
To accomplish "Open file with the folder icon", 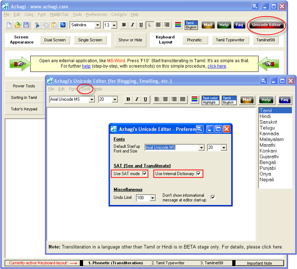I will point(17,25).
